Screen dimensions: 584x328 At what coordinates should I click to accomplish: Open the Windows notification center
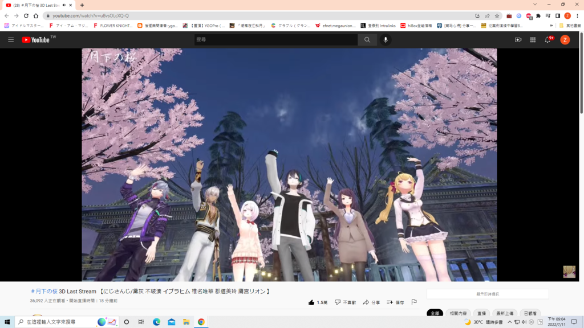(x=574, y=322)
